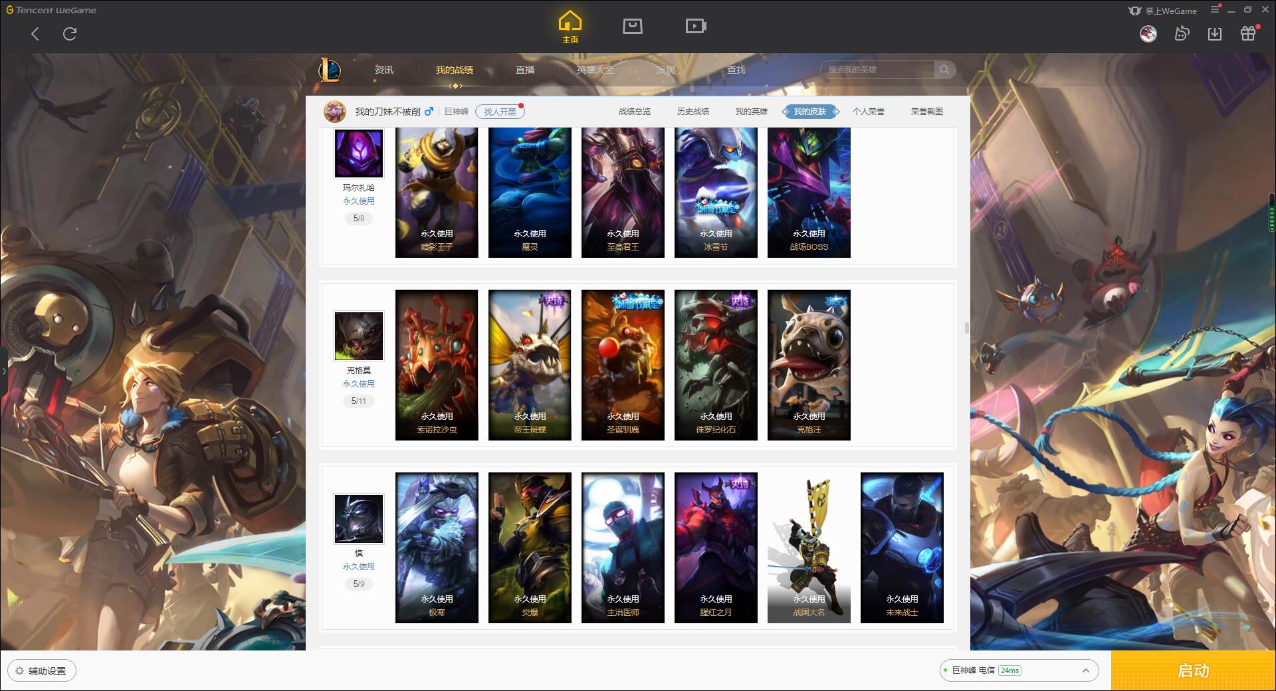
Task: Switch to 个人荣誉 sub-tab
Action: (869, 112)
